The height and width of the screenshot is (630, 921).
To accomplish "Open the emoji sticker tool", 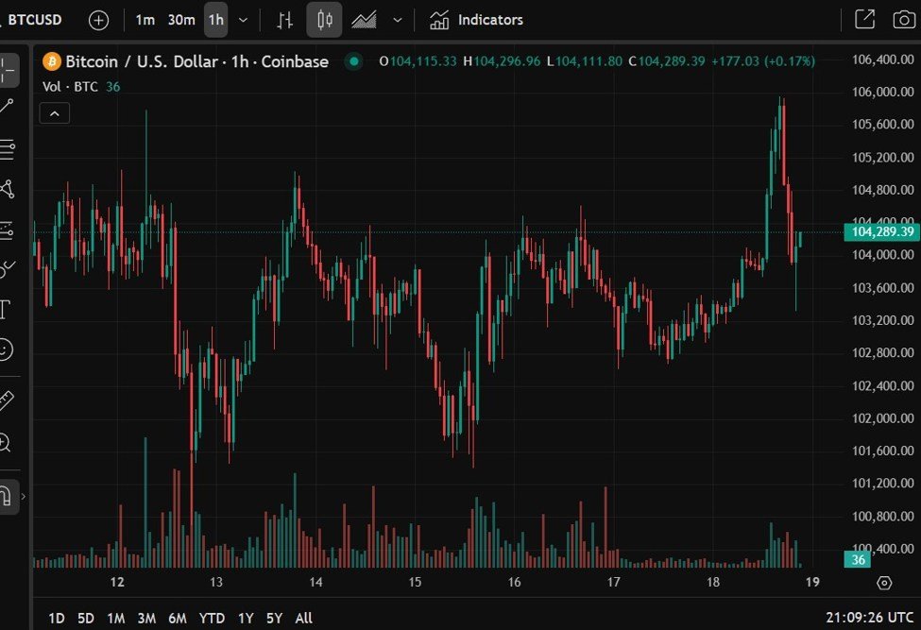I will [6, 349].
